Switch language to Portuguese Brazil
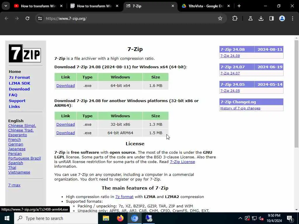This screenshot has height=224, width=299. point(25,158)
